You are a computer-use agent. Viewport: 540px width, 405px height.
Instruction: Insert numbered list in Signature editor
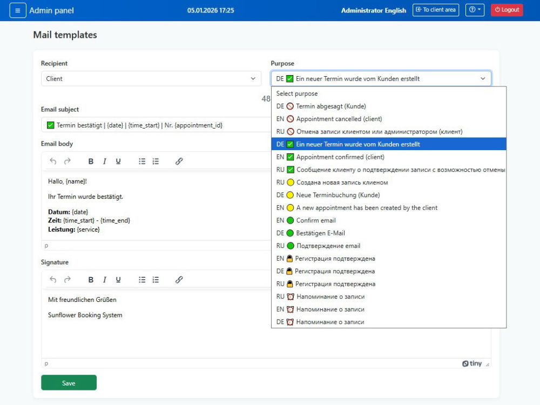point(156,280)
